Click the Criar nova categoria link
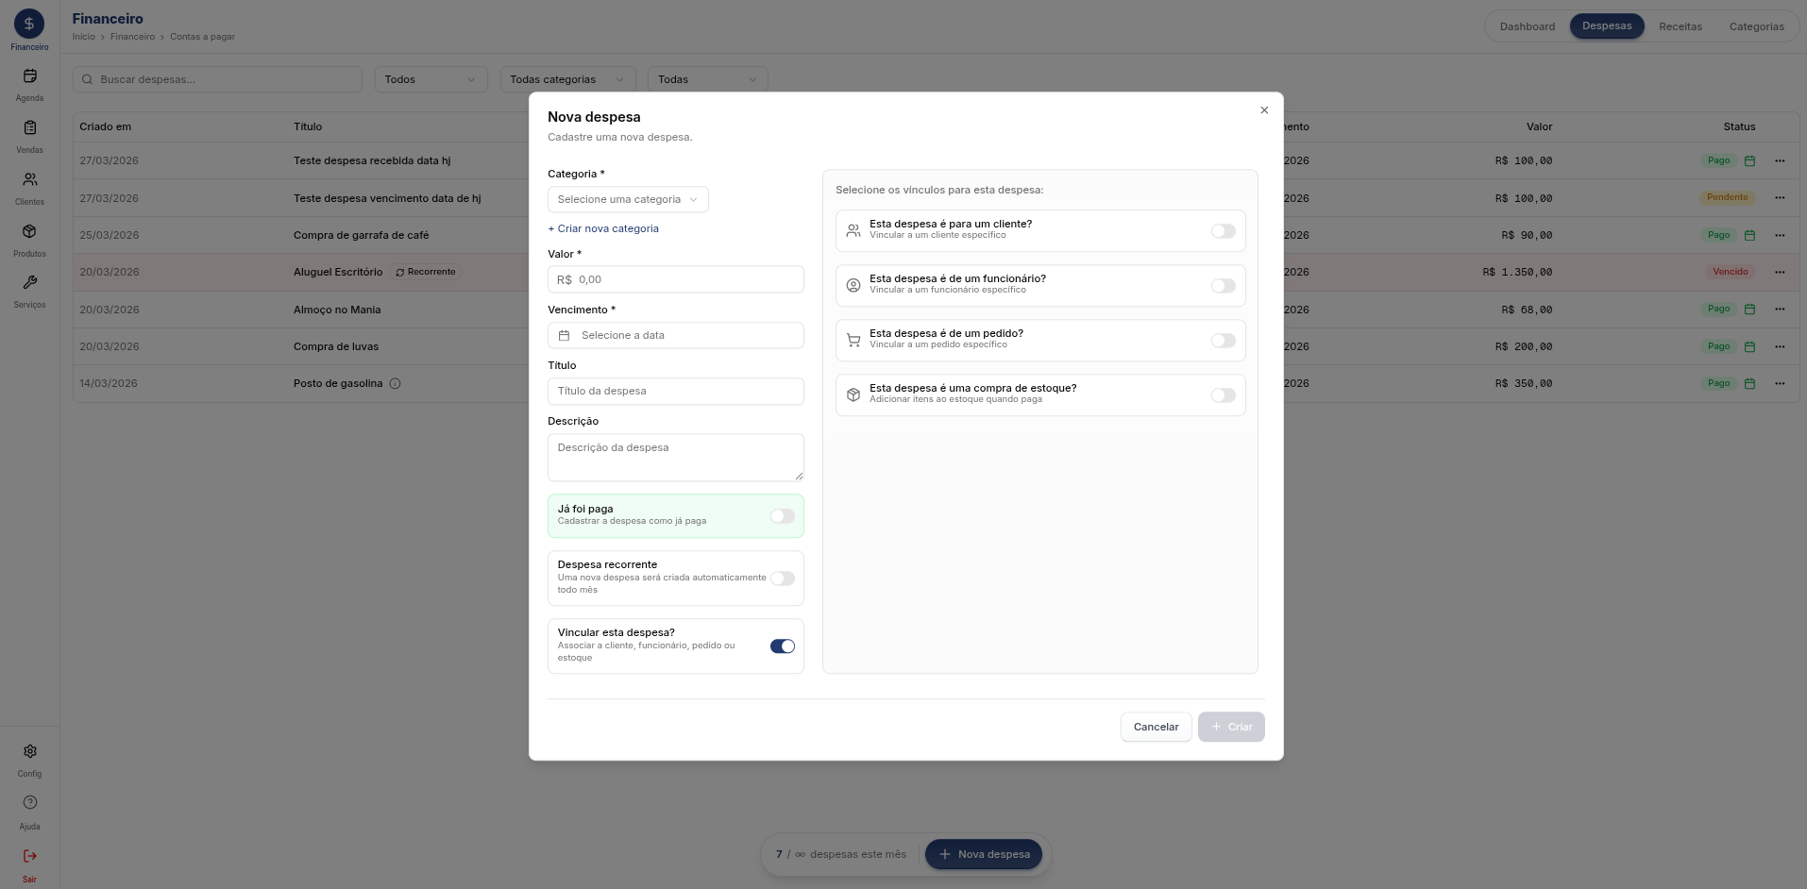 603,228
